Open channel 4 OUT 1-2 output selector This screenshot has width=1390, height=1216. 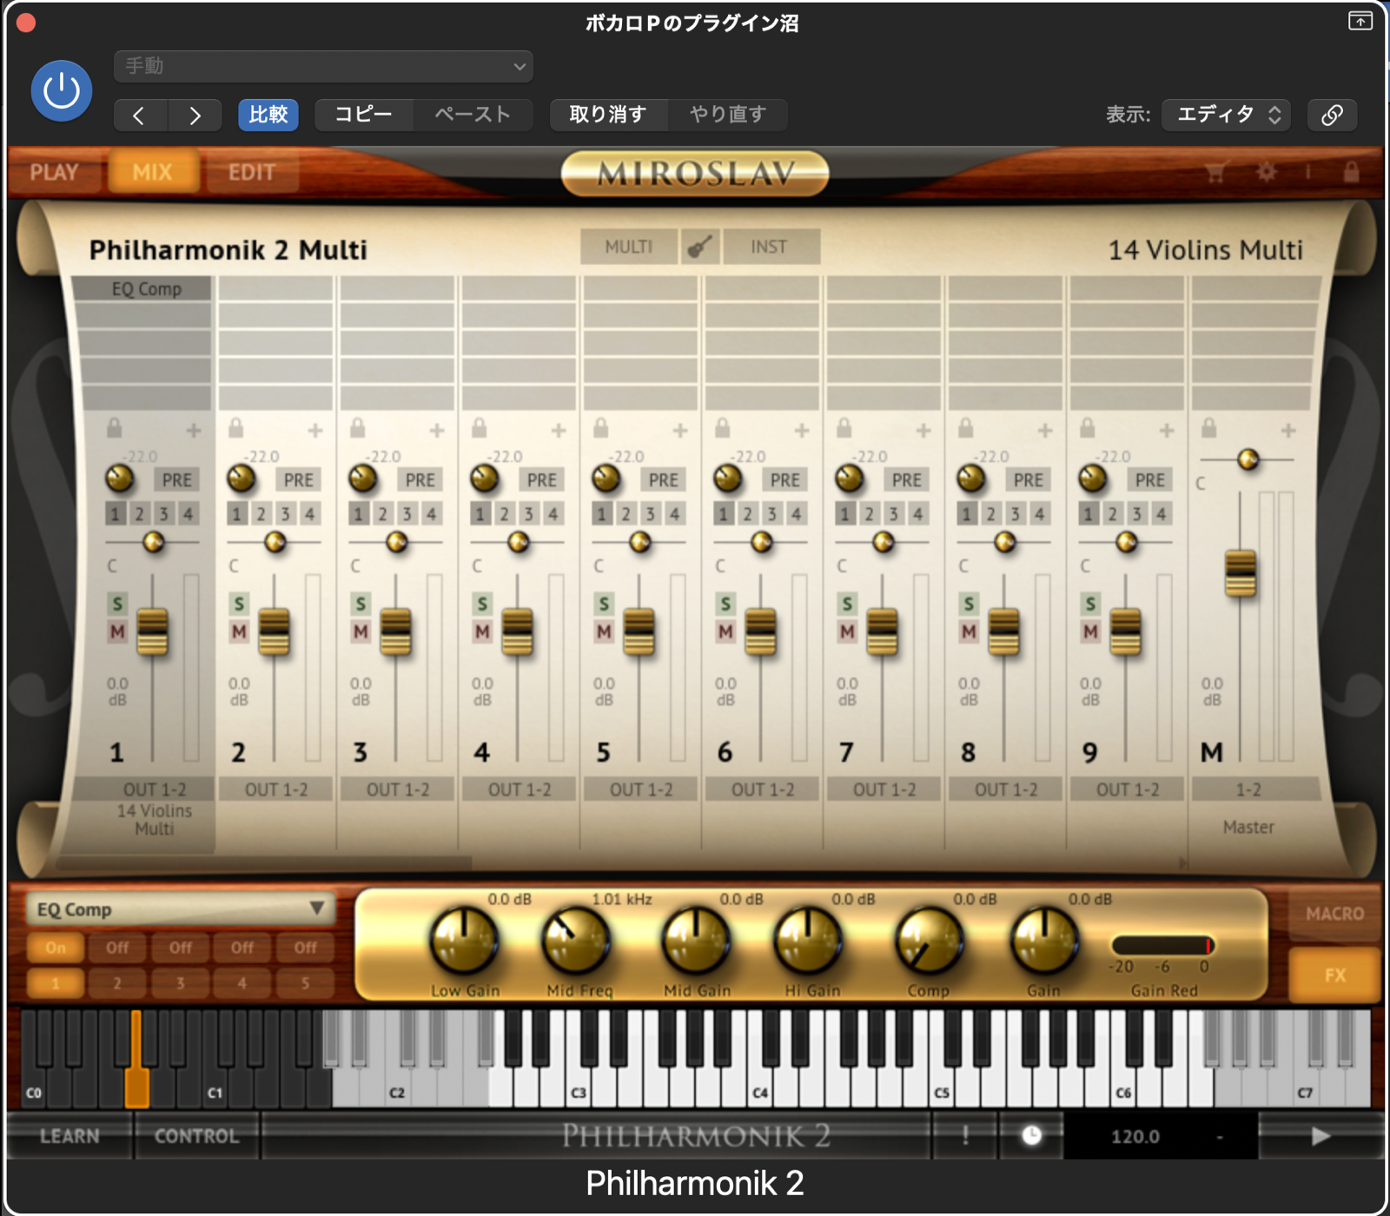coord(519,790)
